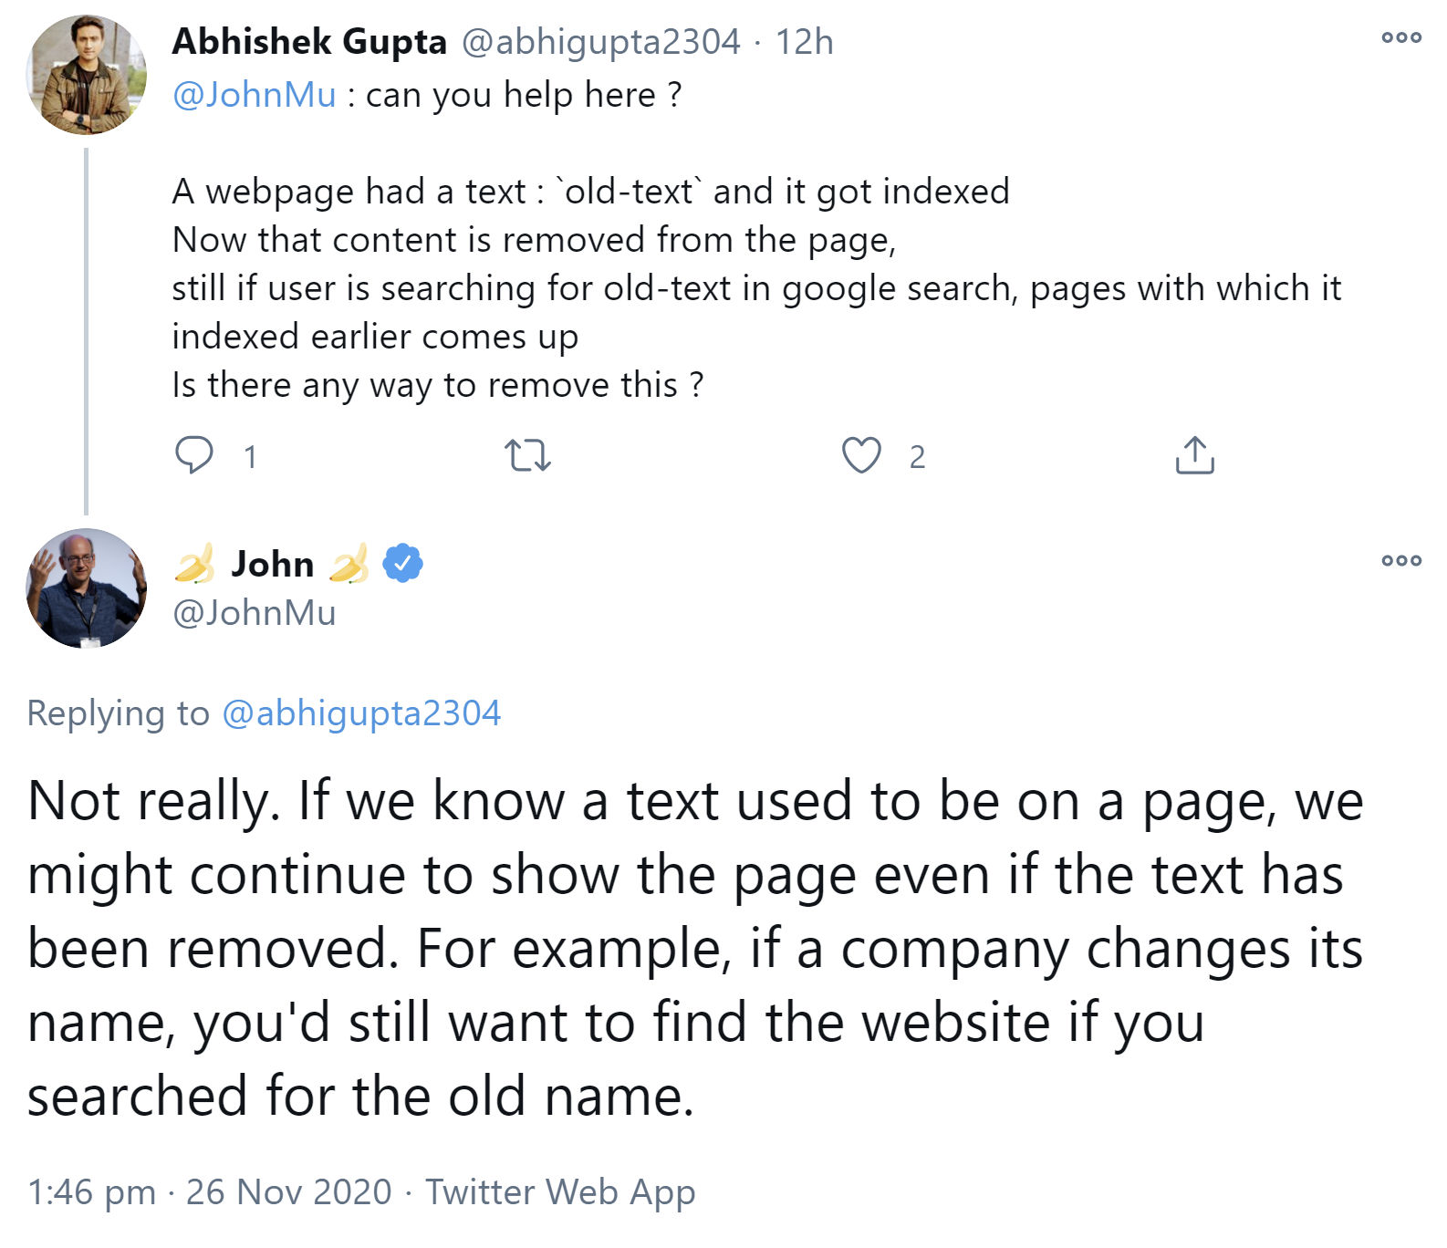Click the grey @abhigupta2304 handle beside Abhishek's name
The image size is (1447, 1248).
pos(600,42)
